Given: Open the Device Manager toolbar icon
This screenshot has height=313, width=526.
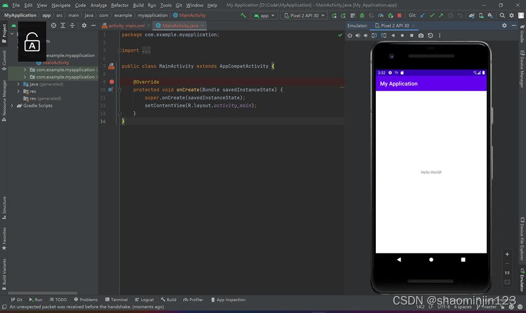Looking at the screenshot, I should 481,15.
